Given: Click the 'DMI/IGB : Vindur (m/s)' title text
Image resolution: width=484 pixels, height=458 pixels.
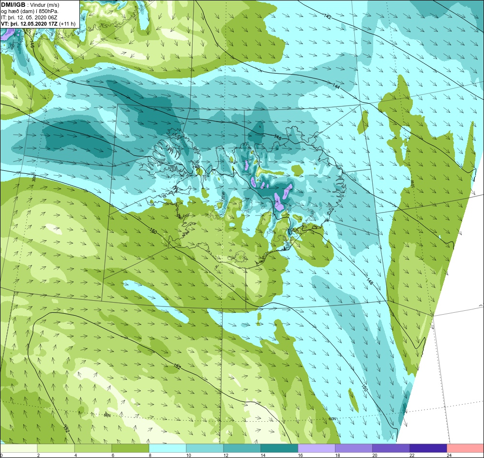Looking at the screenshot, I should [30, 5].
